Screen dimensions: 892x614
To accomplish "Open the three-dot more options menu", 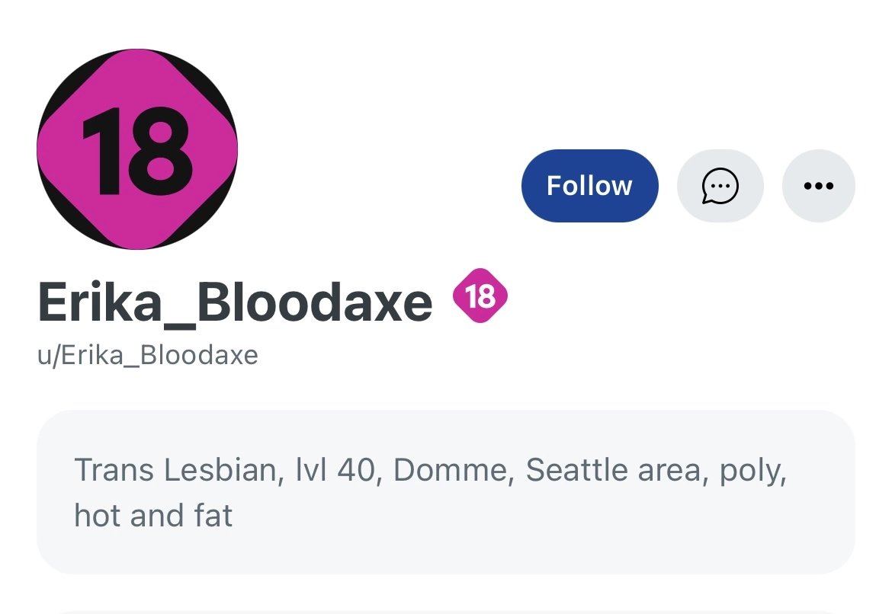I will coord(819,186).
